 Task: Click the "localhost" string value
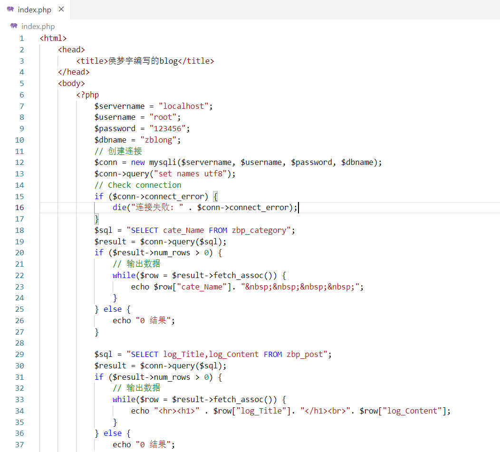(183, 106)
